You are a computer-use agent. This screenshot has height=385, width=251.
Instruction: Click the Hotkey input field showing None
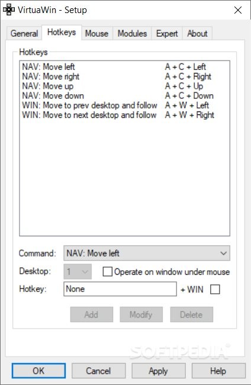[x=120, y=289]
